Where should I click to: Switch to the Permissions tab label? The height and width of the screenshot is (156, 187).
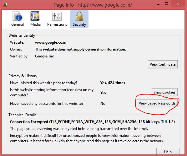(x=57, y=24)
